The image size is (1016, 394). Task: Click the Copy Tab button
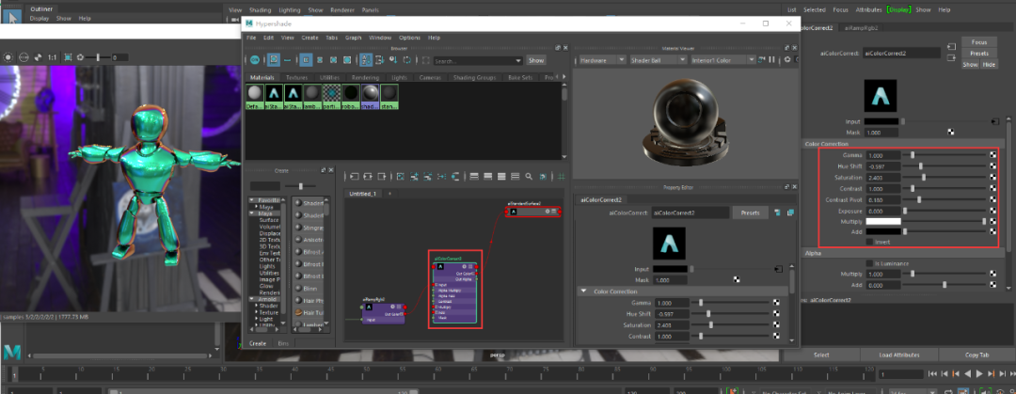point(976,355)
